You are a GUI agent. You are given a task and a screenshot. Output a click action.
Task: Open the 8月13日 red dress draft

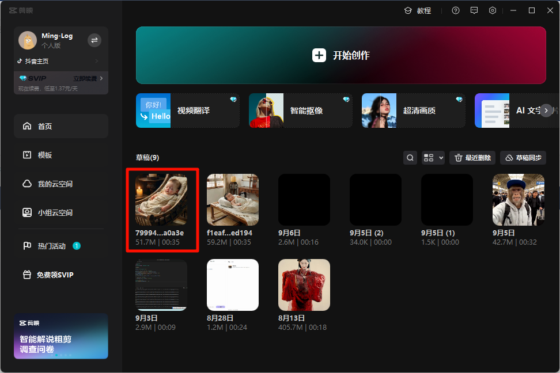304,285
